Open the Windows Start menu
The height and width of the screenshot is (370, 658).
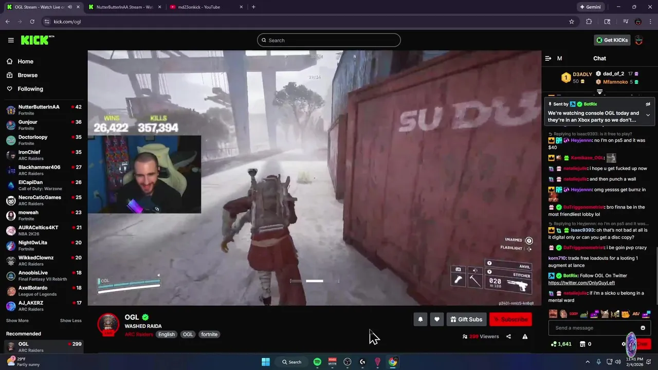[x=266, y=362]
